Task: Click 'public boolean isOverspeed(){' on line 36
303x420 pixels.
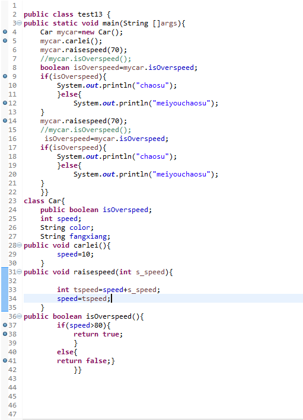Action: click(84, 316)
